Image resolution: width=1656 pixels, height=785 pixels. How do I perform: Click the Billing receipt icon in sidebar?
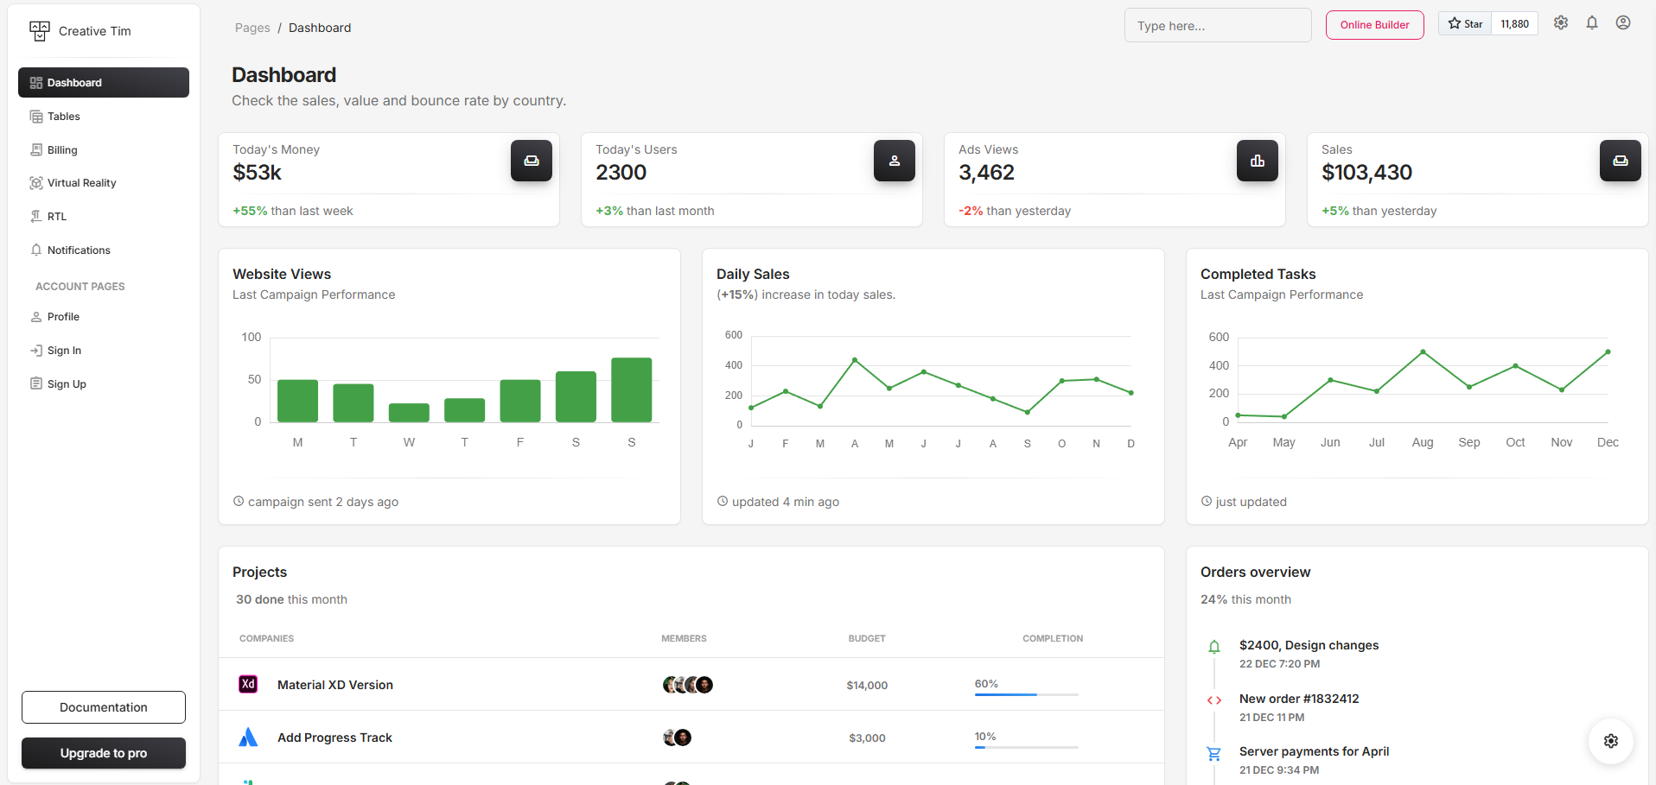[x=36, y=149]
